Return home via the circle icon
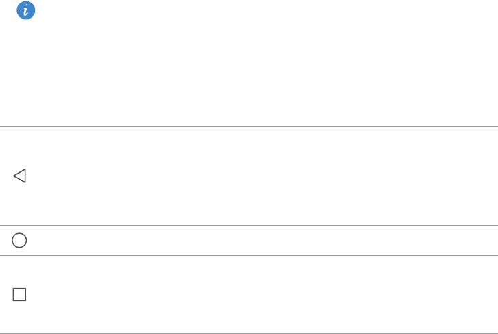The width and height of the screenshot is (498, 334). (19, 240)
